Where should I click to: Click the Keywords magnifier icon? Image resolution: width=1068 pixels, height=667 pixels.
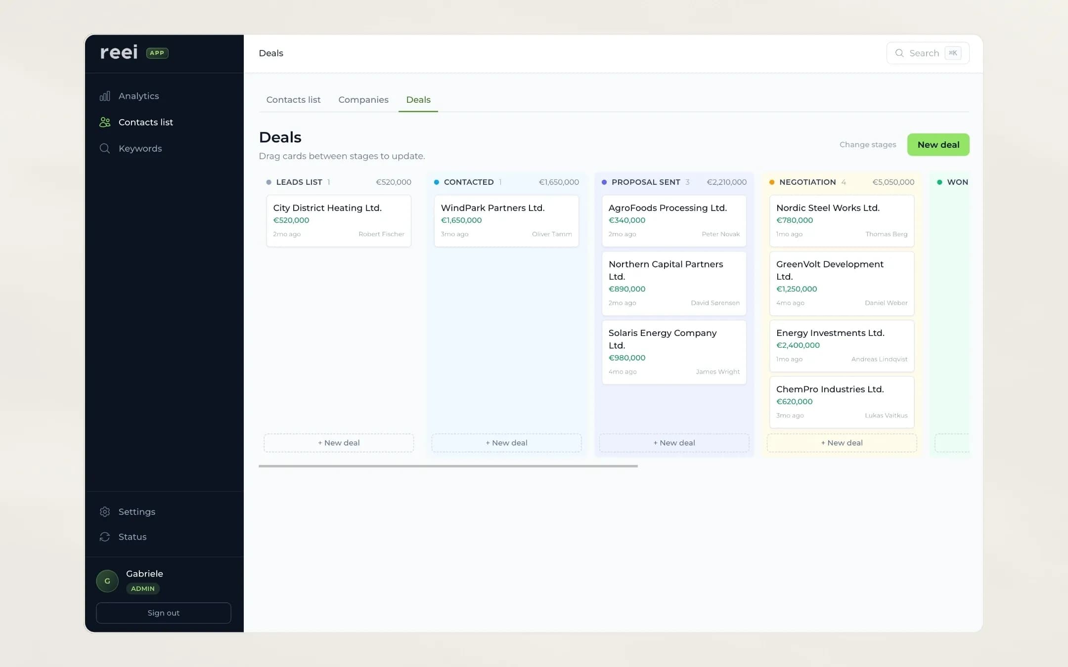click(x=105, y=148)
